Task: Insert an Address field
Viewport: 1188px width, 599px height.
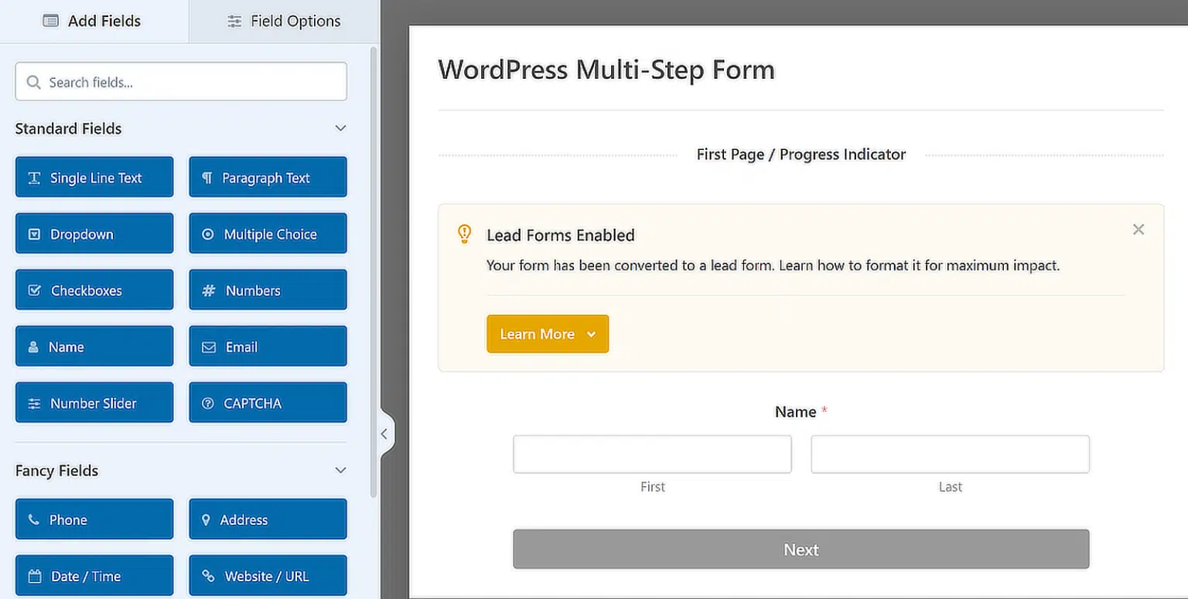Action: (268, 519)
